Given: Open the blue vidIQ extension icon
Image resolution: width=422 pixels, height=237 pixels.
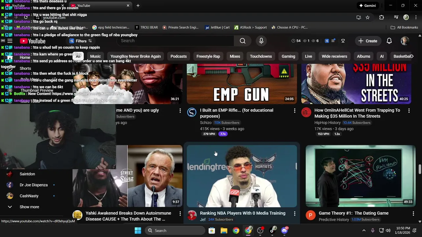Looking at the screenshot, I should pos(327,41).
